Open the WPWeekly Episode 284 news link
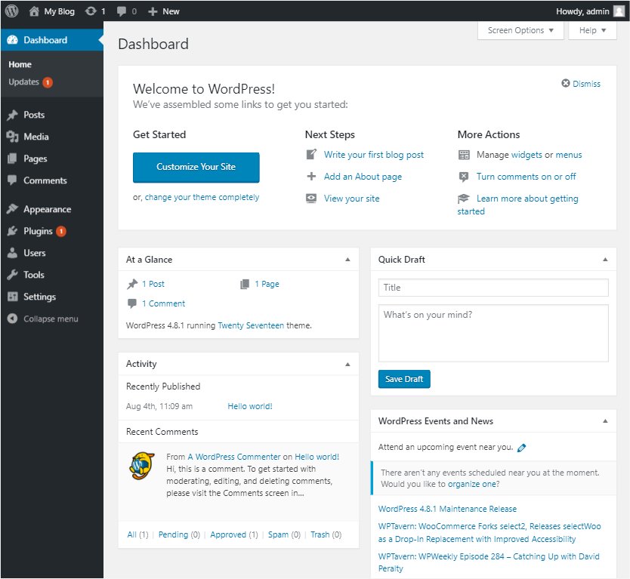 pyautogui.click(x=489, y=562)
